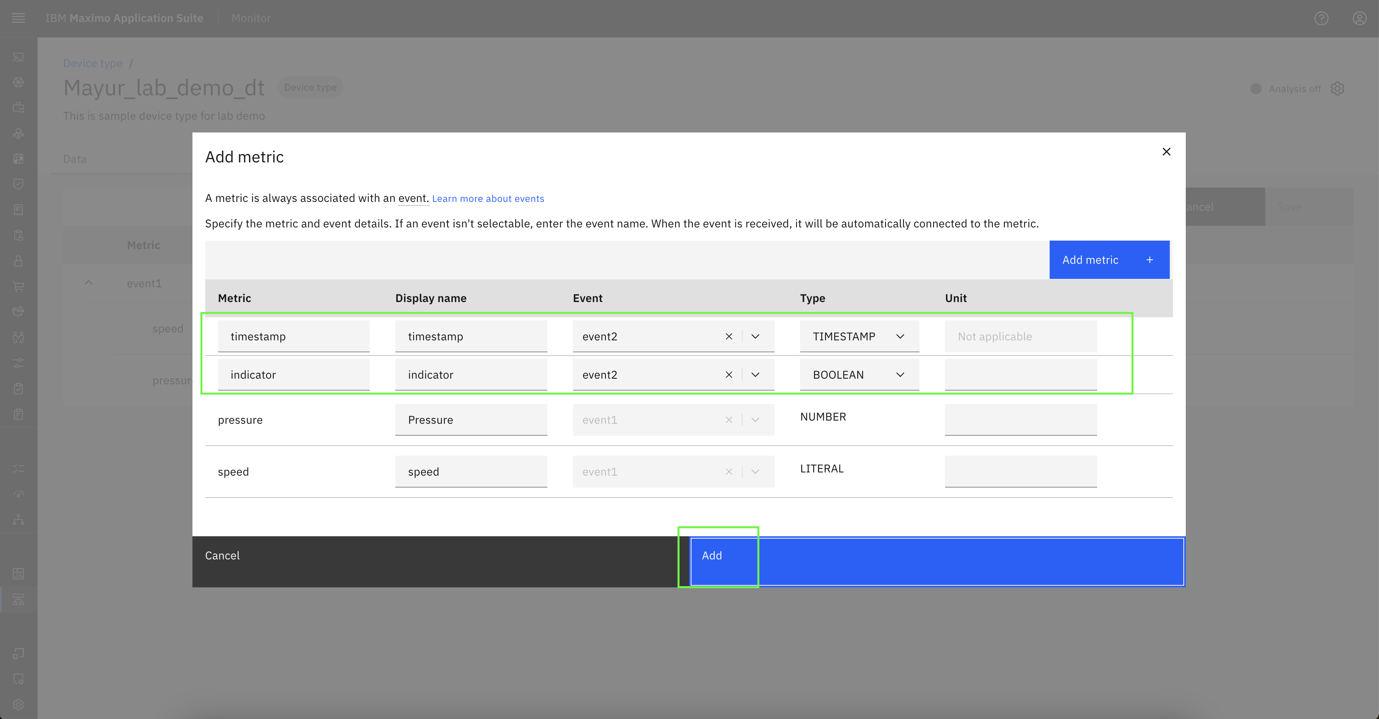Collapse the event1 row in background table

point(89,283)
